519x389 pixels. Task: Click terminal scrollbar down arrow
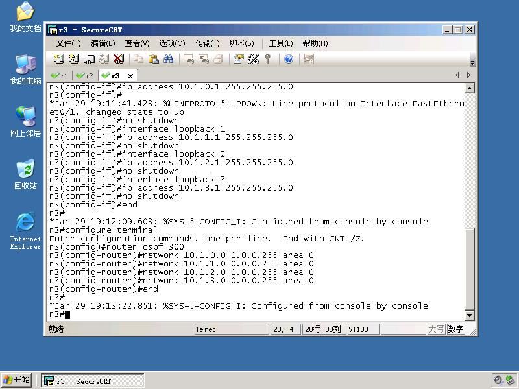pos(469,316)
